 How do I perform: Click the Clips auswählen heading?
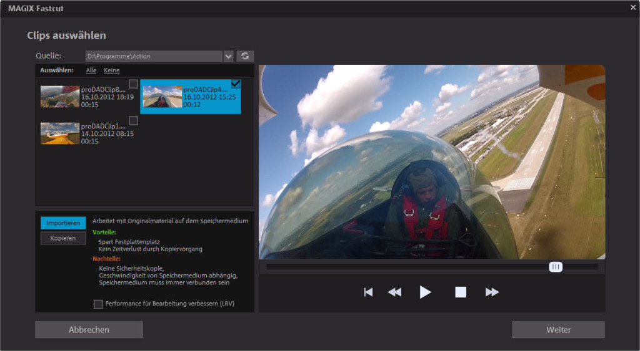pyautogui.click(x=66, y=36)
